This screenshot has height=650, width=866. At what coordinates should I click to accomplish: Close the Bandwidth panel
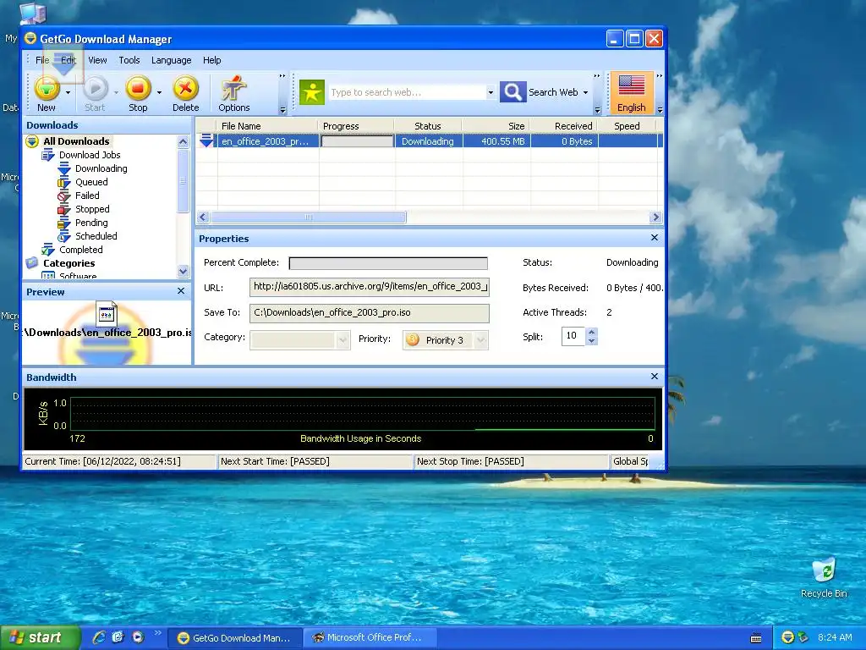point(655,377)
